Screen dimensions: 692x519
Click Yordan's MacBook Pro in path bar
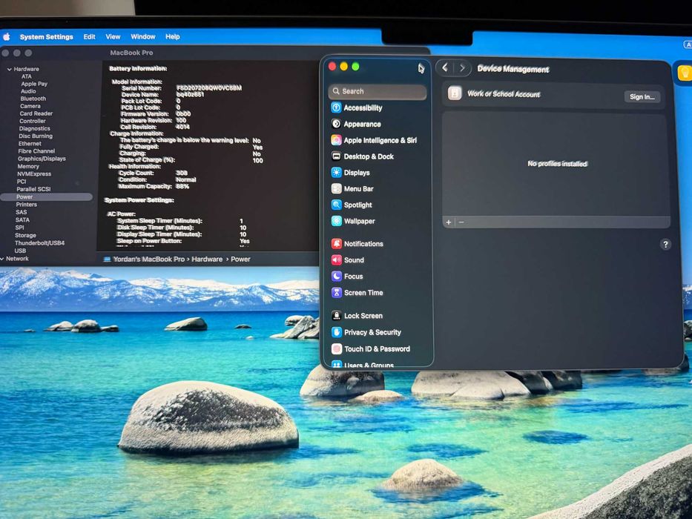(x=144, y=259)
